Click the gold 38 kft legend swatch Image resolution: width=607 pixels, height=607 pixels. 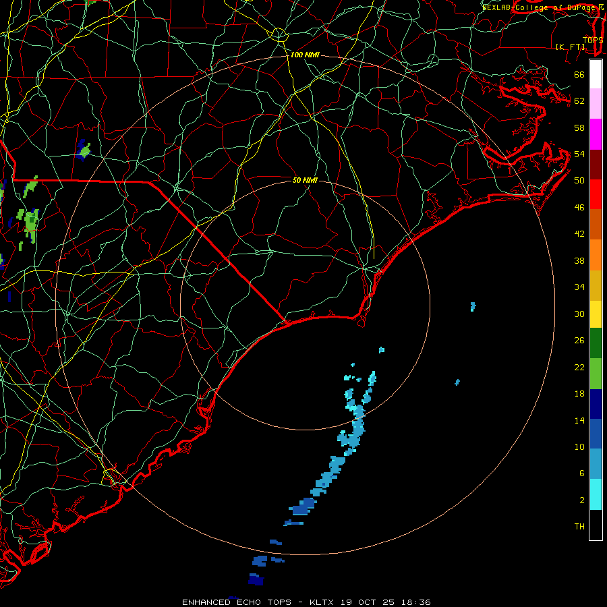pyautogui.click(x=596, y=285)
